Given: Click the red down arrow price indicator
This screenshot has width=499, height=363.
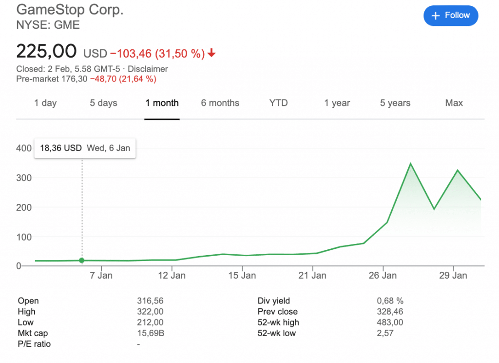Looking at the screenshot, I should pos(211,53).
